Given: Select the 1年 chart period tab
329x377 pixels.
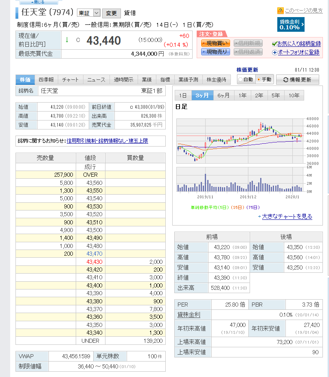Looking at the screenshot, I should tap(242, 95).
